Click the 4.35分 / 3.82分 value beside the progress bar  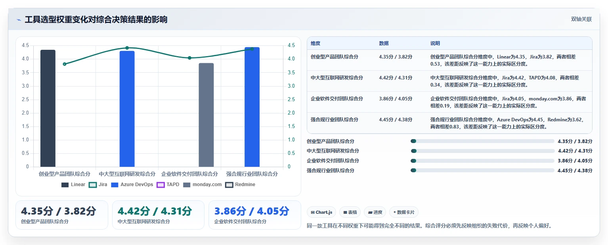575,141
